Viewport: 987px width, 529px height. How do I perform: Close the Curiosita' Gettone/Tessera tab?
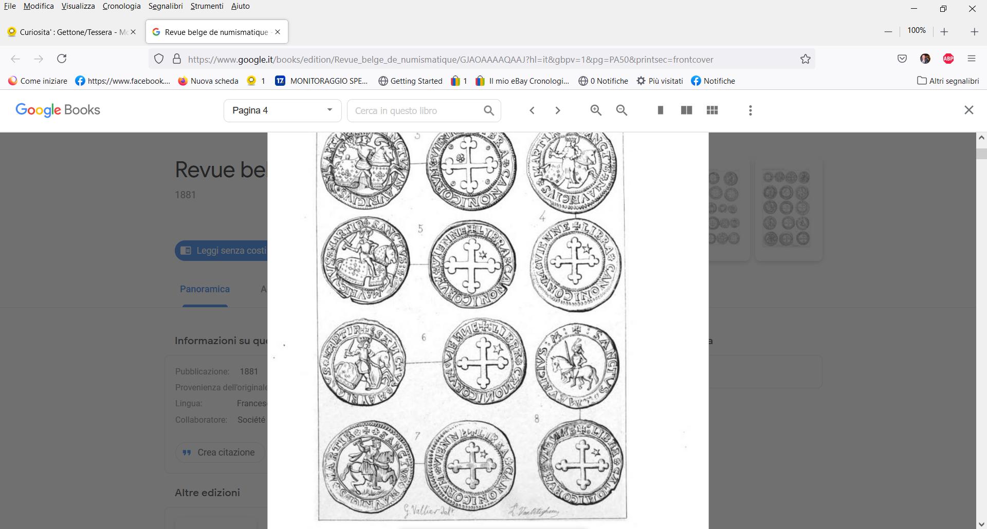pos(133,32)
